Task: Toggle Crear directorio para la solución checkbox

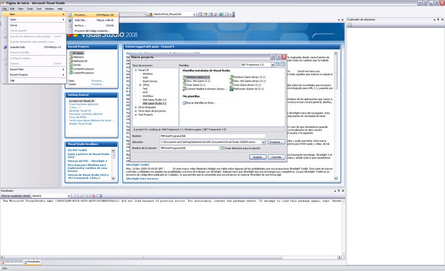Action: coord(223,148)
